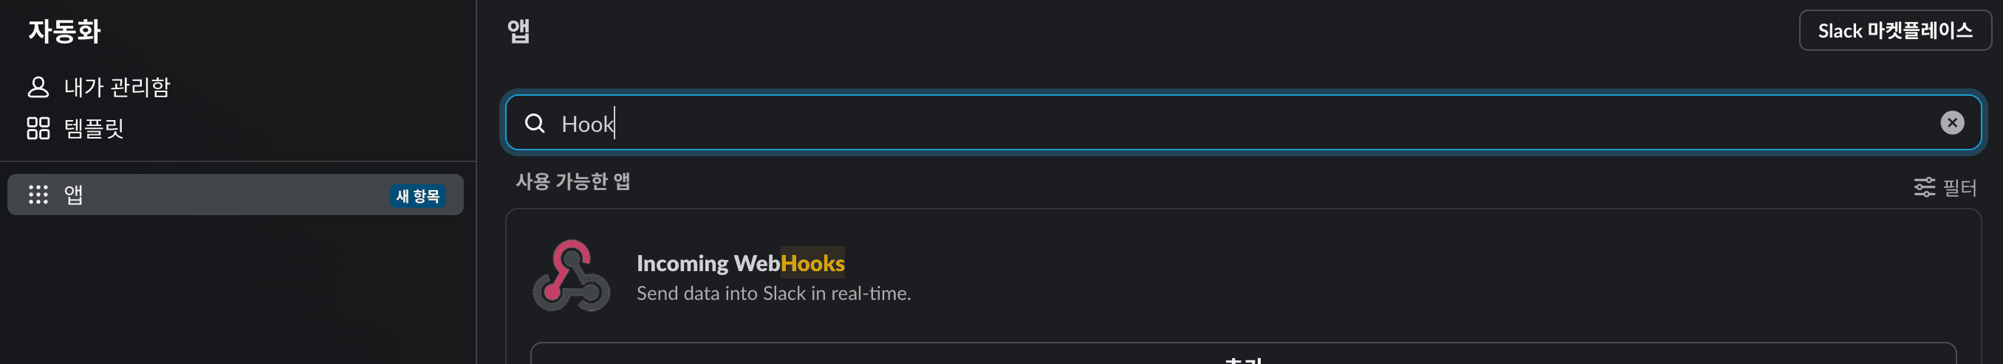Viewport: 2003px width, 364px height.
Task: Open the Incoming WebHooks app title
Action: tap(740, 263)
